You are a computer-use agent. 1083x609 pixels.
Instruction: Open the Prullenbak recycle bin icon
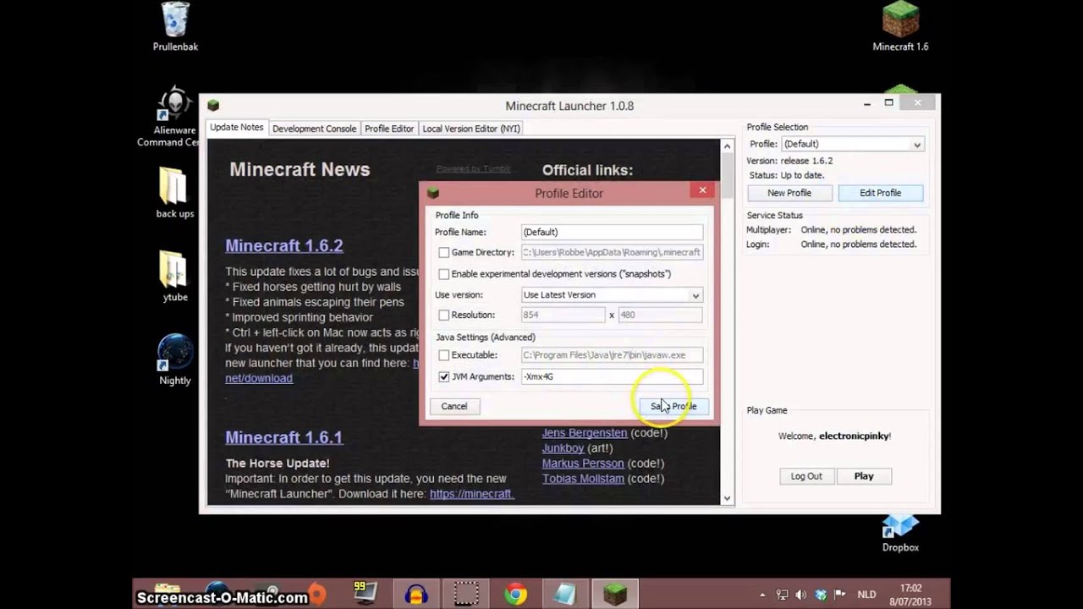[x=175, y=27]
